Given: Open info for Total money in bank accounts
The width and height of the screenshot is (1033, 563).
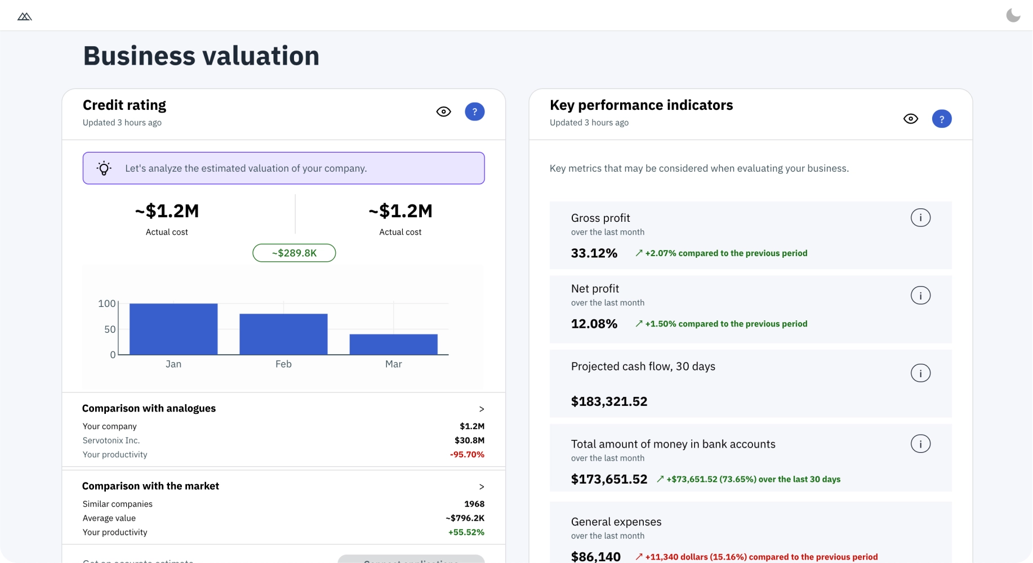Looking at the screenshot, I should click(920, 444).
